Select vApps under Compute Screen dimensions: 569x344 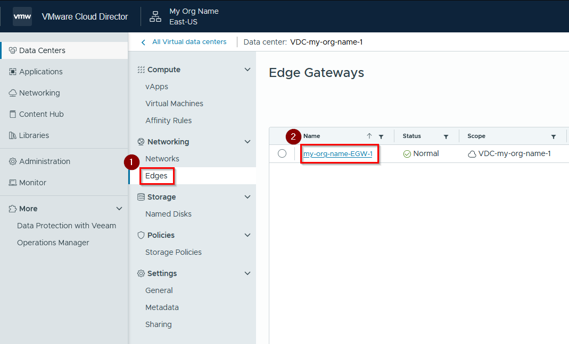pos(157,87)
